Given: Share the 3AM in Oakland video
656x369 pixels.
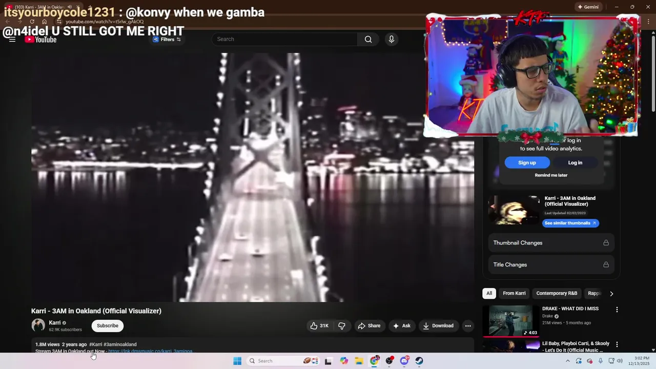Looking at the screenshot, I should (x=369, y=325).
